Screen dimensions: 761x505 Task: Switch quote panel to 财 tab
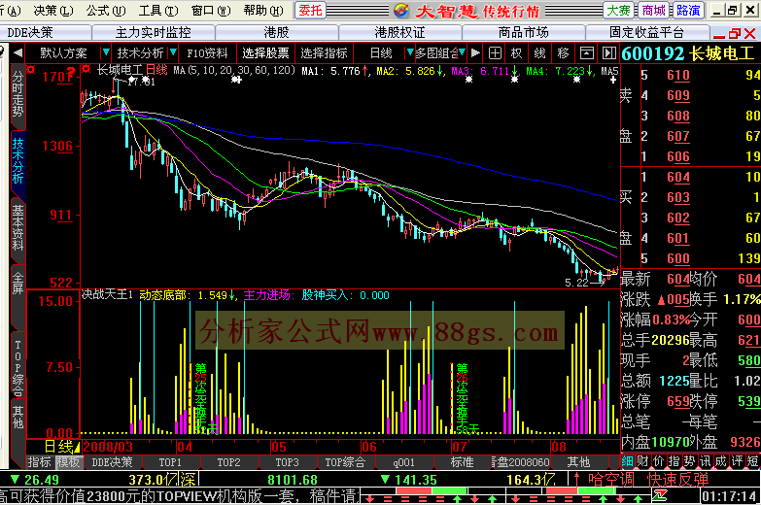pos(642,461)
